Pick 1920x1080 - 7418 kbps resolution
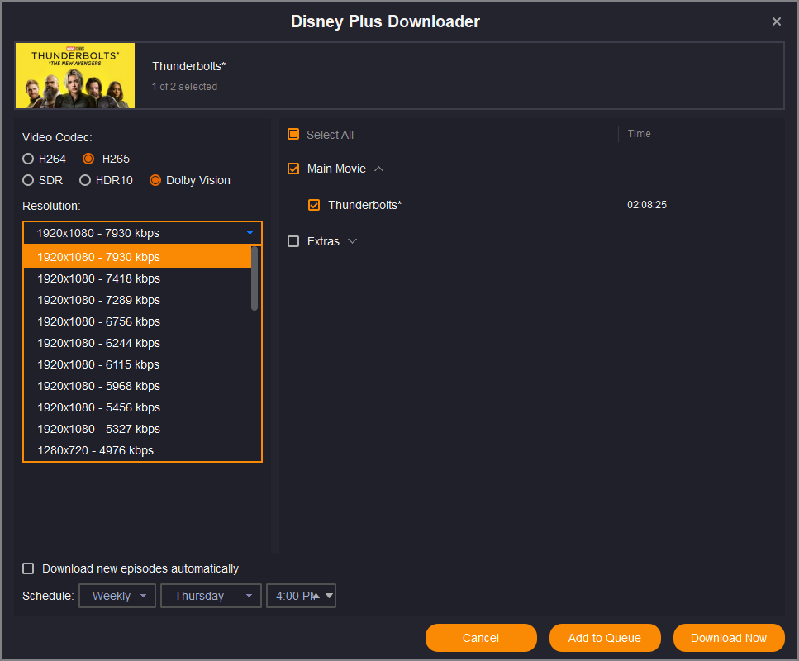 click(98, 278)
